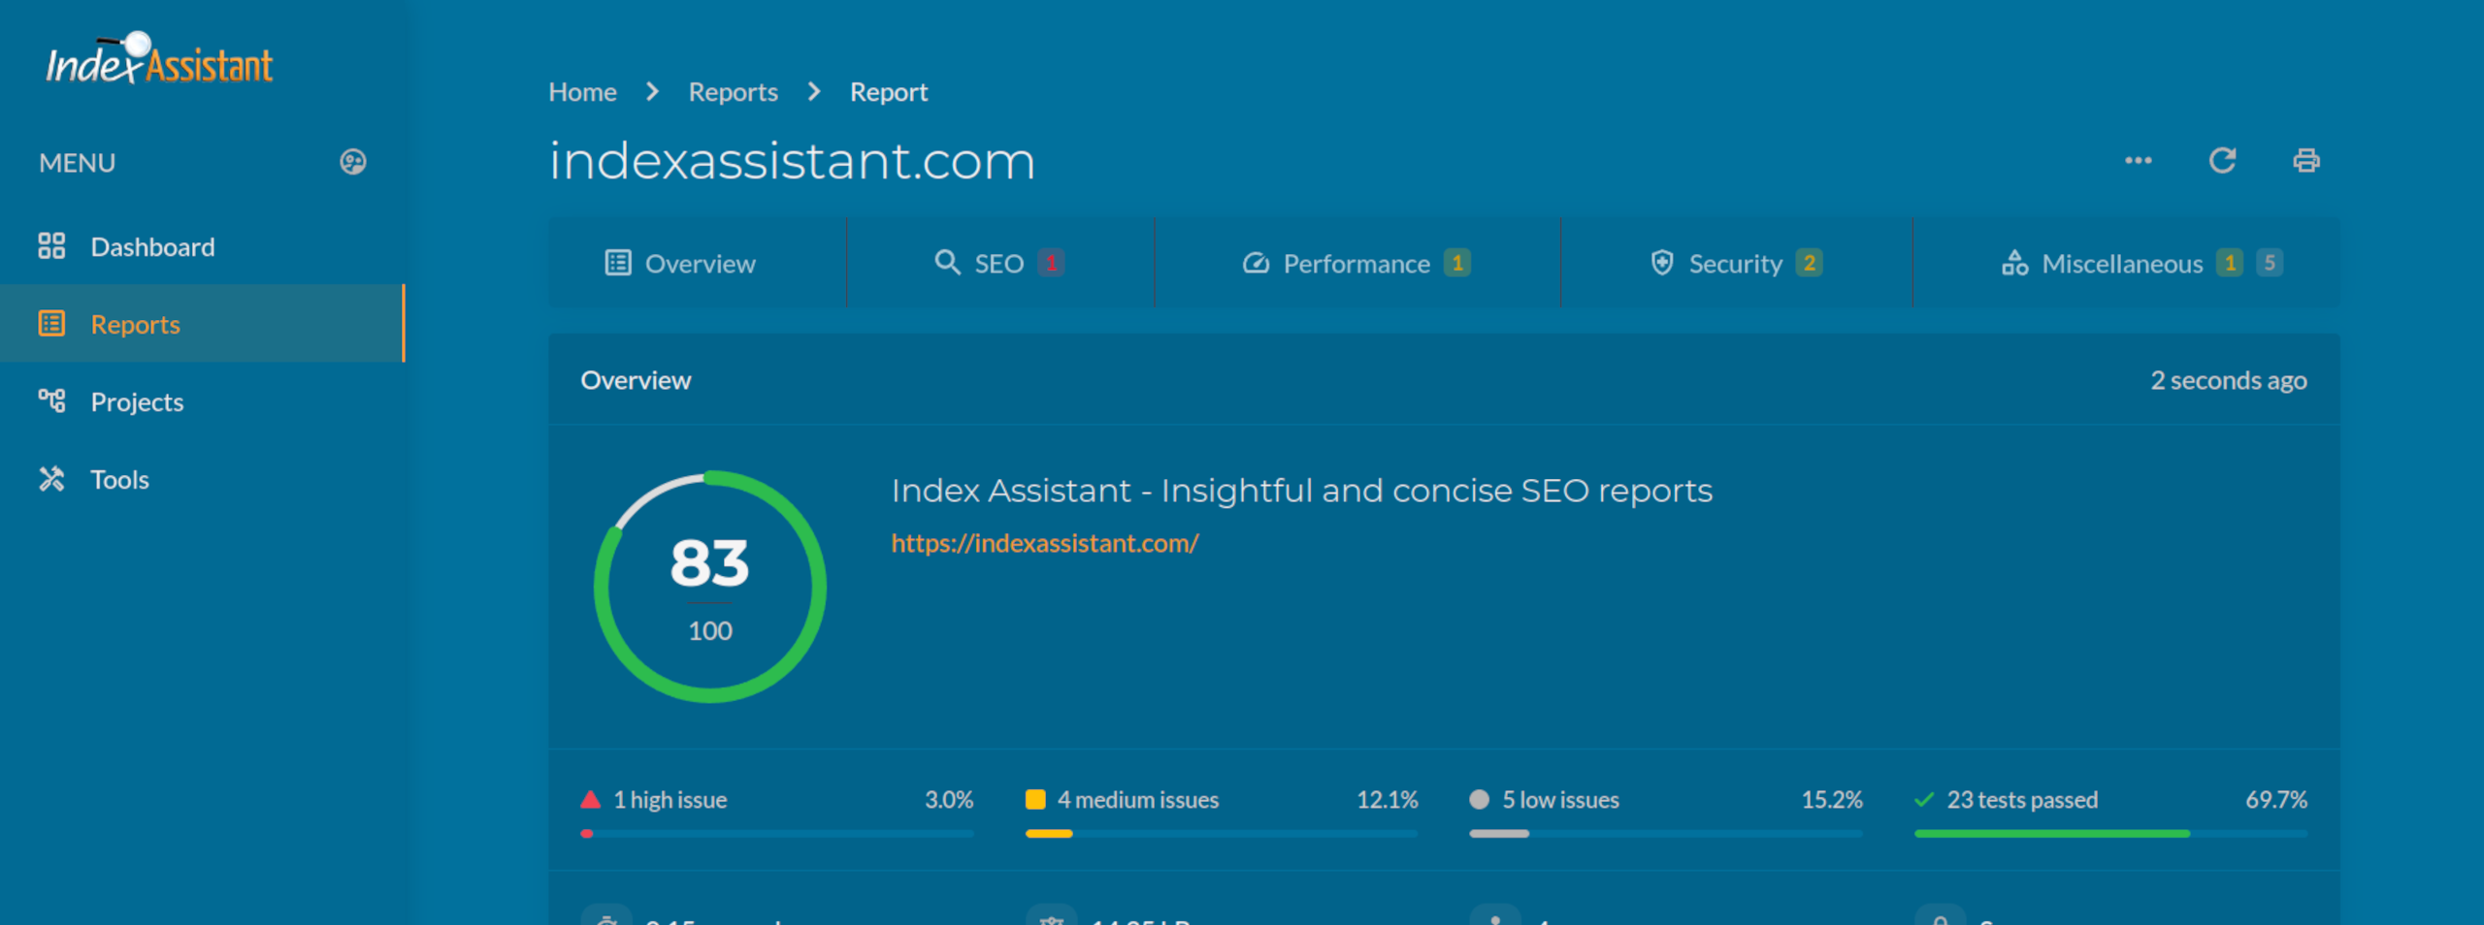Image resolution: width=2484 pixels, height=925 pixels.
Task: Switch to the Overview tab
Action: (x=698, y=263)
